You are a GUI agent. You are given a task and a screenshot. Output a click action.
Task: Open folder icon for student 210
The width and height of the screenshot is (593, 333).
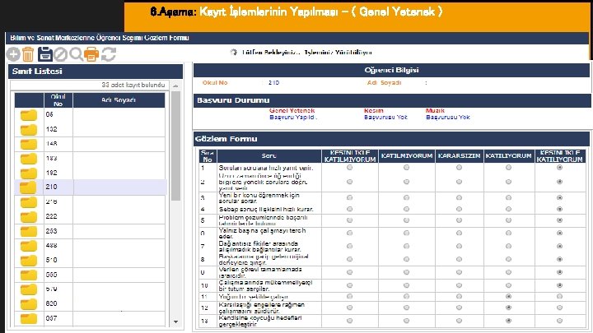click(x=28, y=187)
